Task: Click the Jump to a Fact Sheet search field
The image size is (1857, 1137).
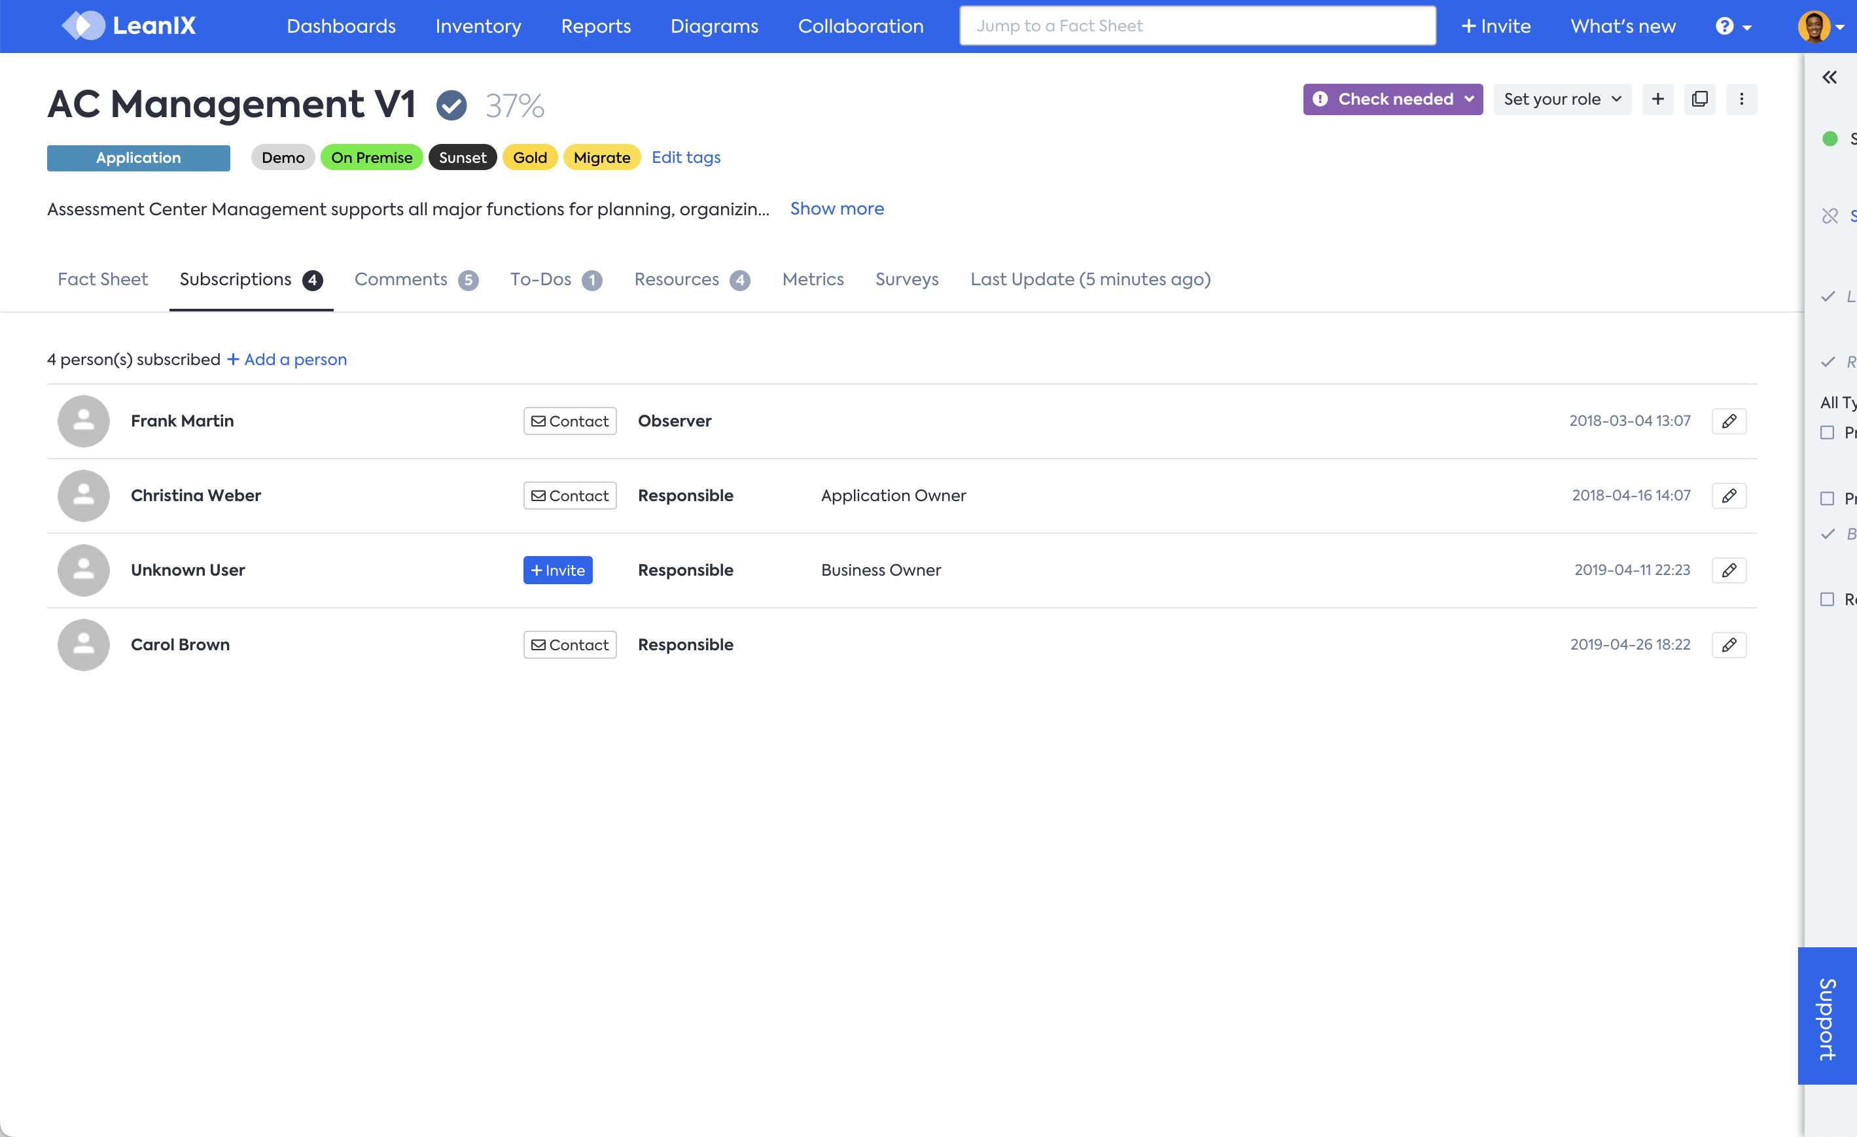Action: (1197, 26)
